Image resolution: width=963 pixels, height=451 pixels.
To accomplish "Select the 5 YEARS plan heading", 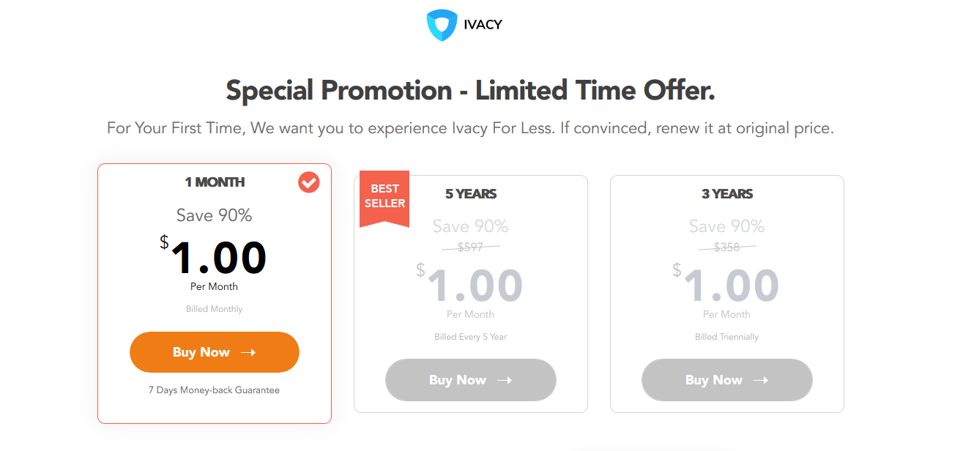I will (471, 194).
